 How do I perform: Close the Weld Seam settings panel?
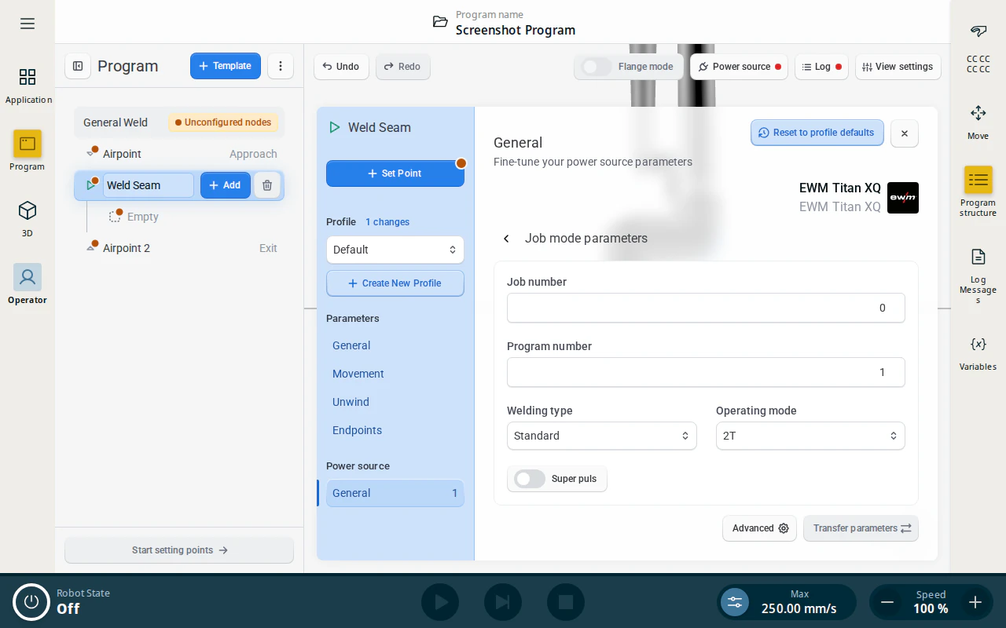905,133
